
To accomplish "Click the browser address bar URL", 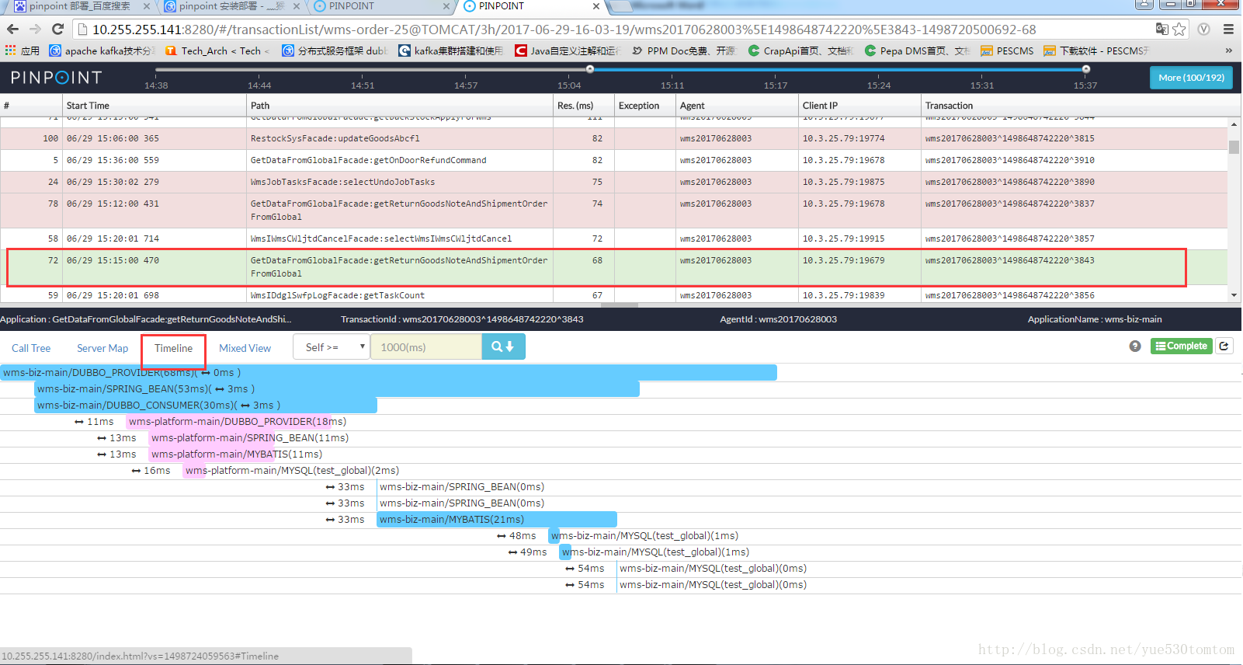I will 564,30.
